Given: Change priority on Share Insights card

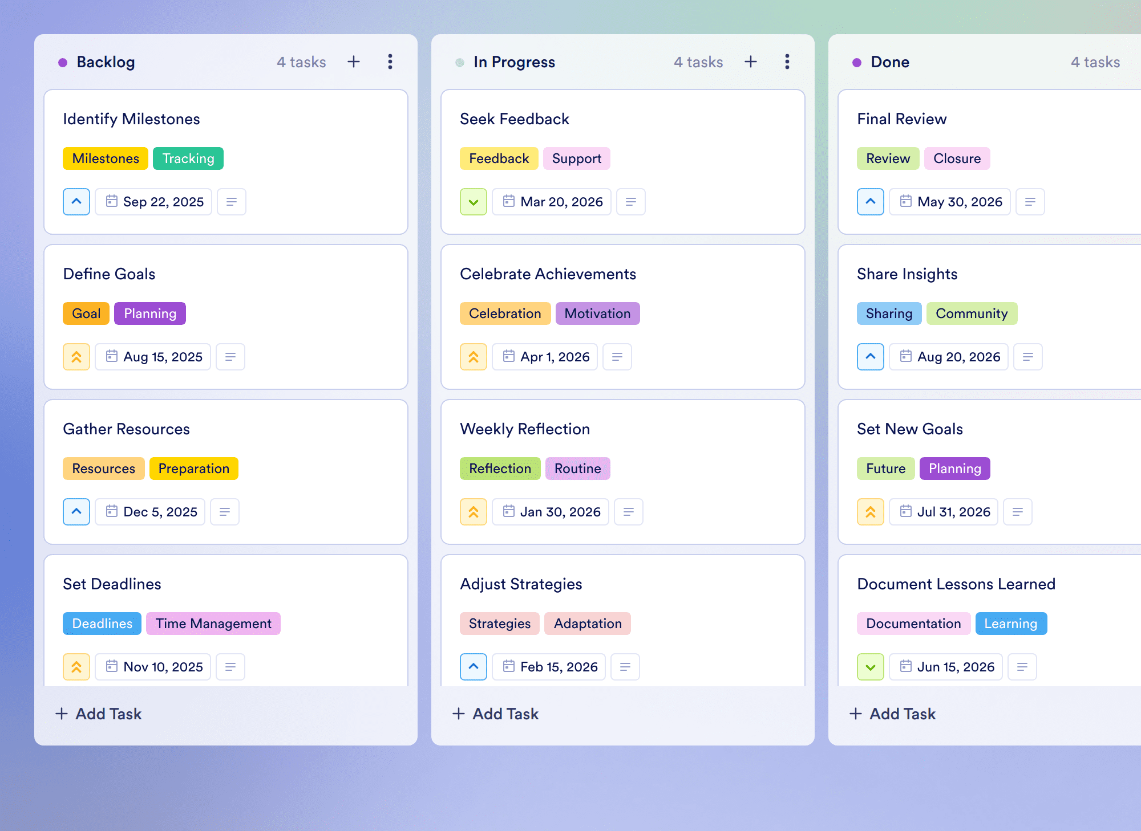Looking at the screenshot, I should point(871,357).
